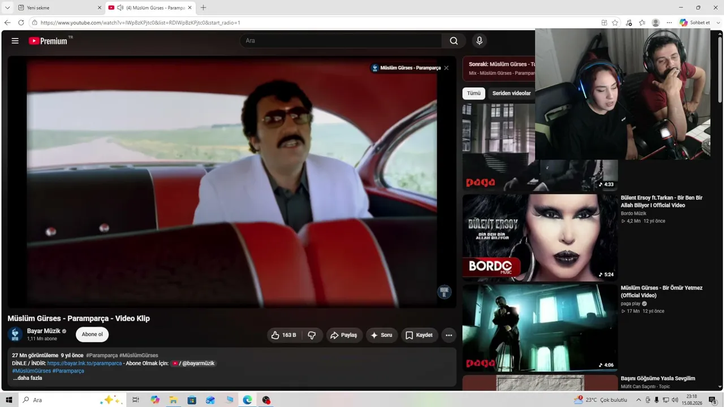Screen dimensions: 724x407
Task: Open the YouTube guide hamburger menu
Action: coord(15,41)
